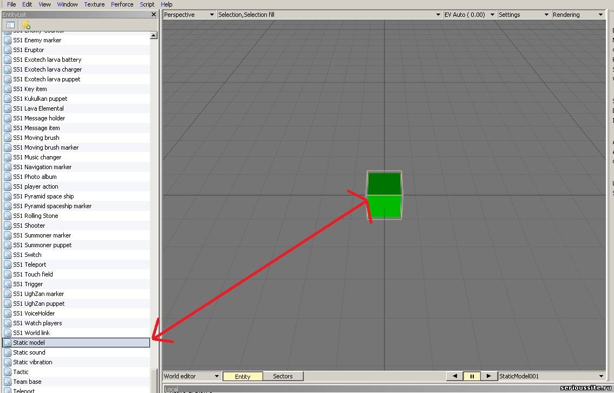Open the Perforce menu
This screenshot has height=393, width=614.
(x=122, y=4)
